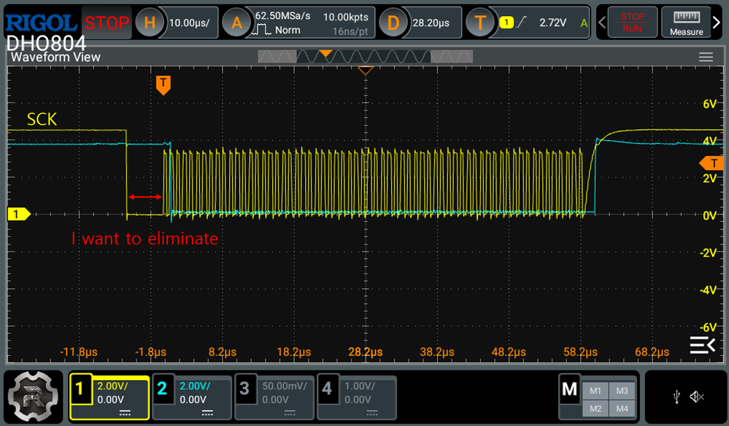The image size is (729, 426).
Task: Select the trigger position T marker
Action: (x=163, y=85)
